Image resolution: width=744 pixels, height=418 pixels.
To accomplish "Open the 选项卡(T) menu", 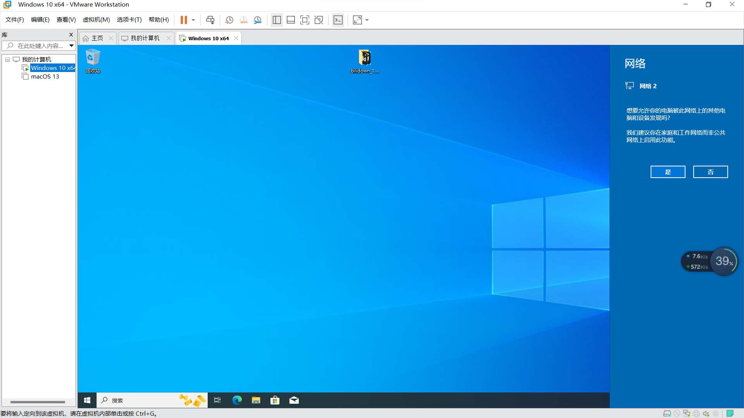I will 129,20.
